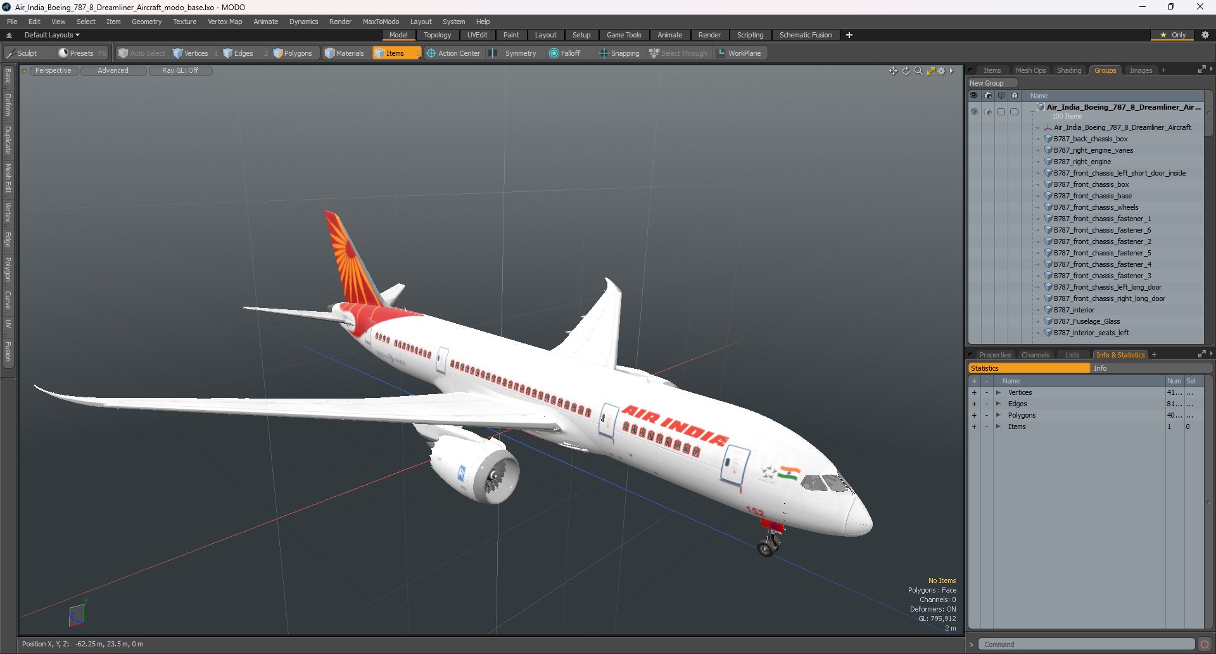This screenshot has height=654, width=1216.
Task: Switch to Materials selection mode
Action: point(345,53)
